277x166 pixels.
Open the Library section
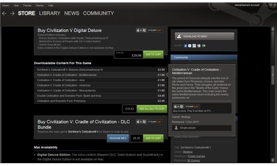click(50, 13)
